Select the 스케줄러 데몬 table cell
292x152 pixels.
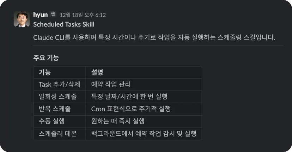[60, 134]
